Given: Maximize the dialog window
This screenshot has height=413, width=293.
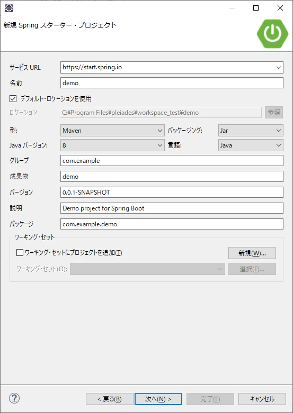Looking at the screenshot, I should click(256, 8).
